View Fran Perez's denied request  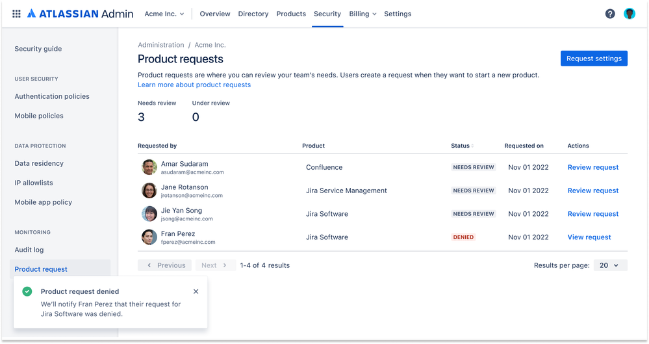pyautogui.click(x=589, y=237)
